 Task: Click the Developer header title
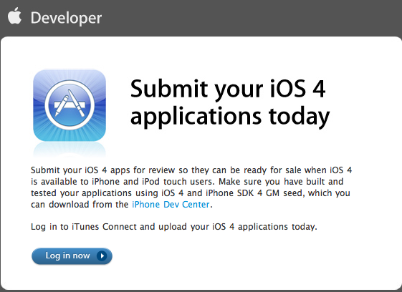(66, 18)
